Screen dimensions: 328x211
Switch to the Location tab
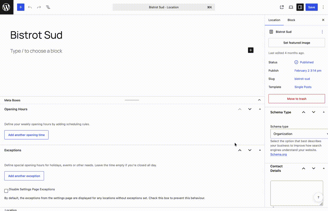click(x=274, y=20)
